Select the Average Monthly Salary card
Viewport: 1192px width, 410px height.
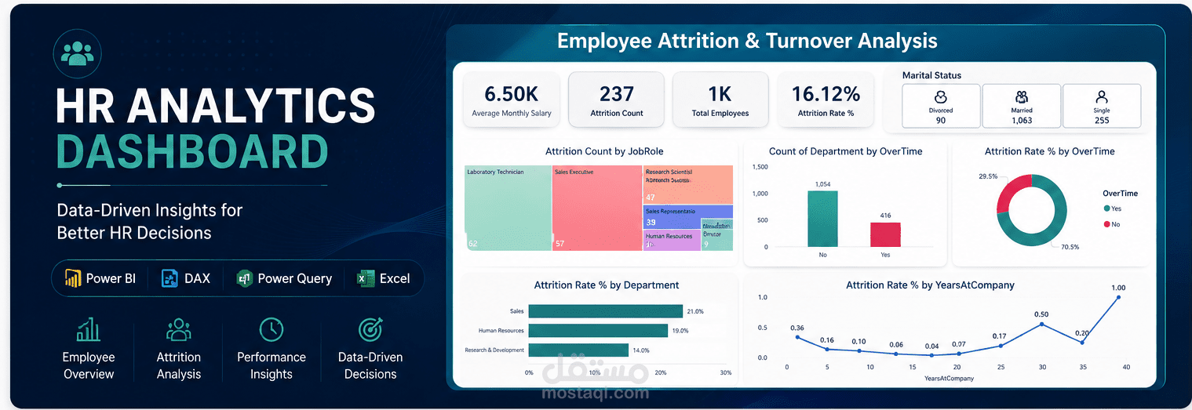[x=512, y=100]
